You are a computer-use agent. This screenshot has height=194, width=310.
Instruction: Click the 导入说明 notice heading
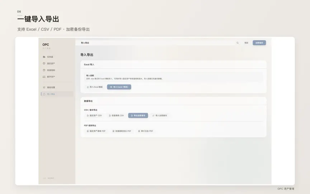click(90, 75)
